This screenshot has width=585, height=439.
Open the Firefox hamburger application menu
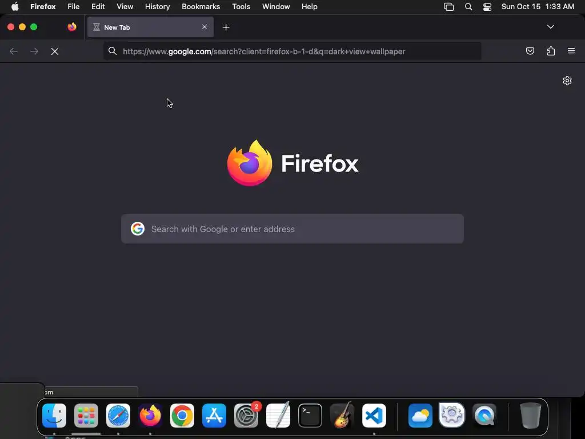pyautogui.click(x=571, y=51)
